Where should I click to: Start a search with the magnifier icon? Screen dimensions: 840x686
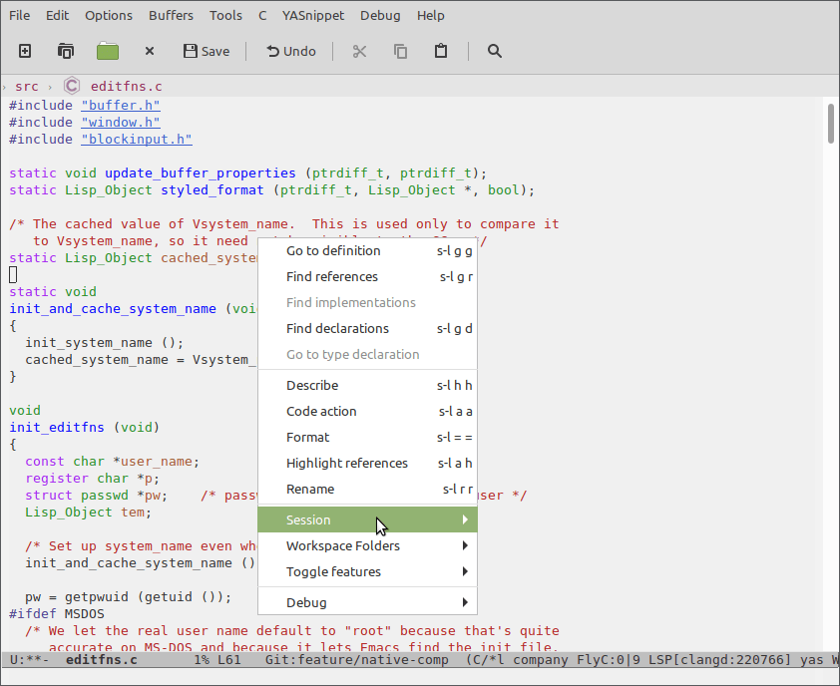[x=494, y=51]
